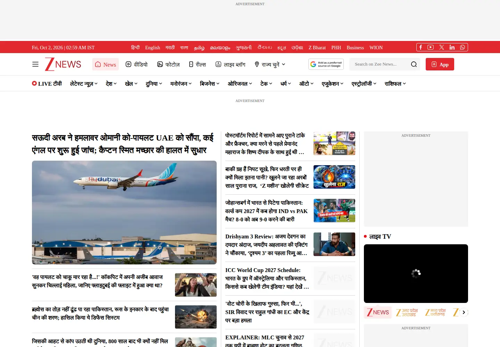The height and width of the screenshot is (347, 500).
Task: Expand the खेल menu
Action: [x=131, y=84]
